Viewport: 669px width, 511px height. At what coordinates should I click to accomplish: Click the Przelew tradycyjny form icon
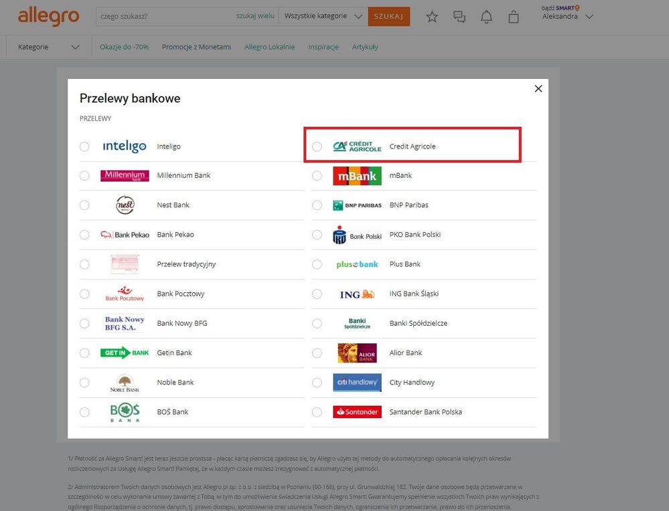125,264
